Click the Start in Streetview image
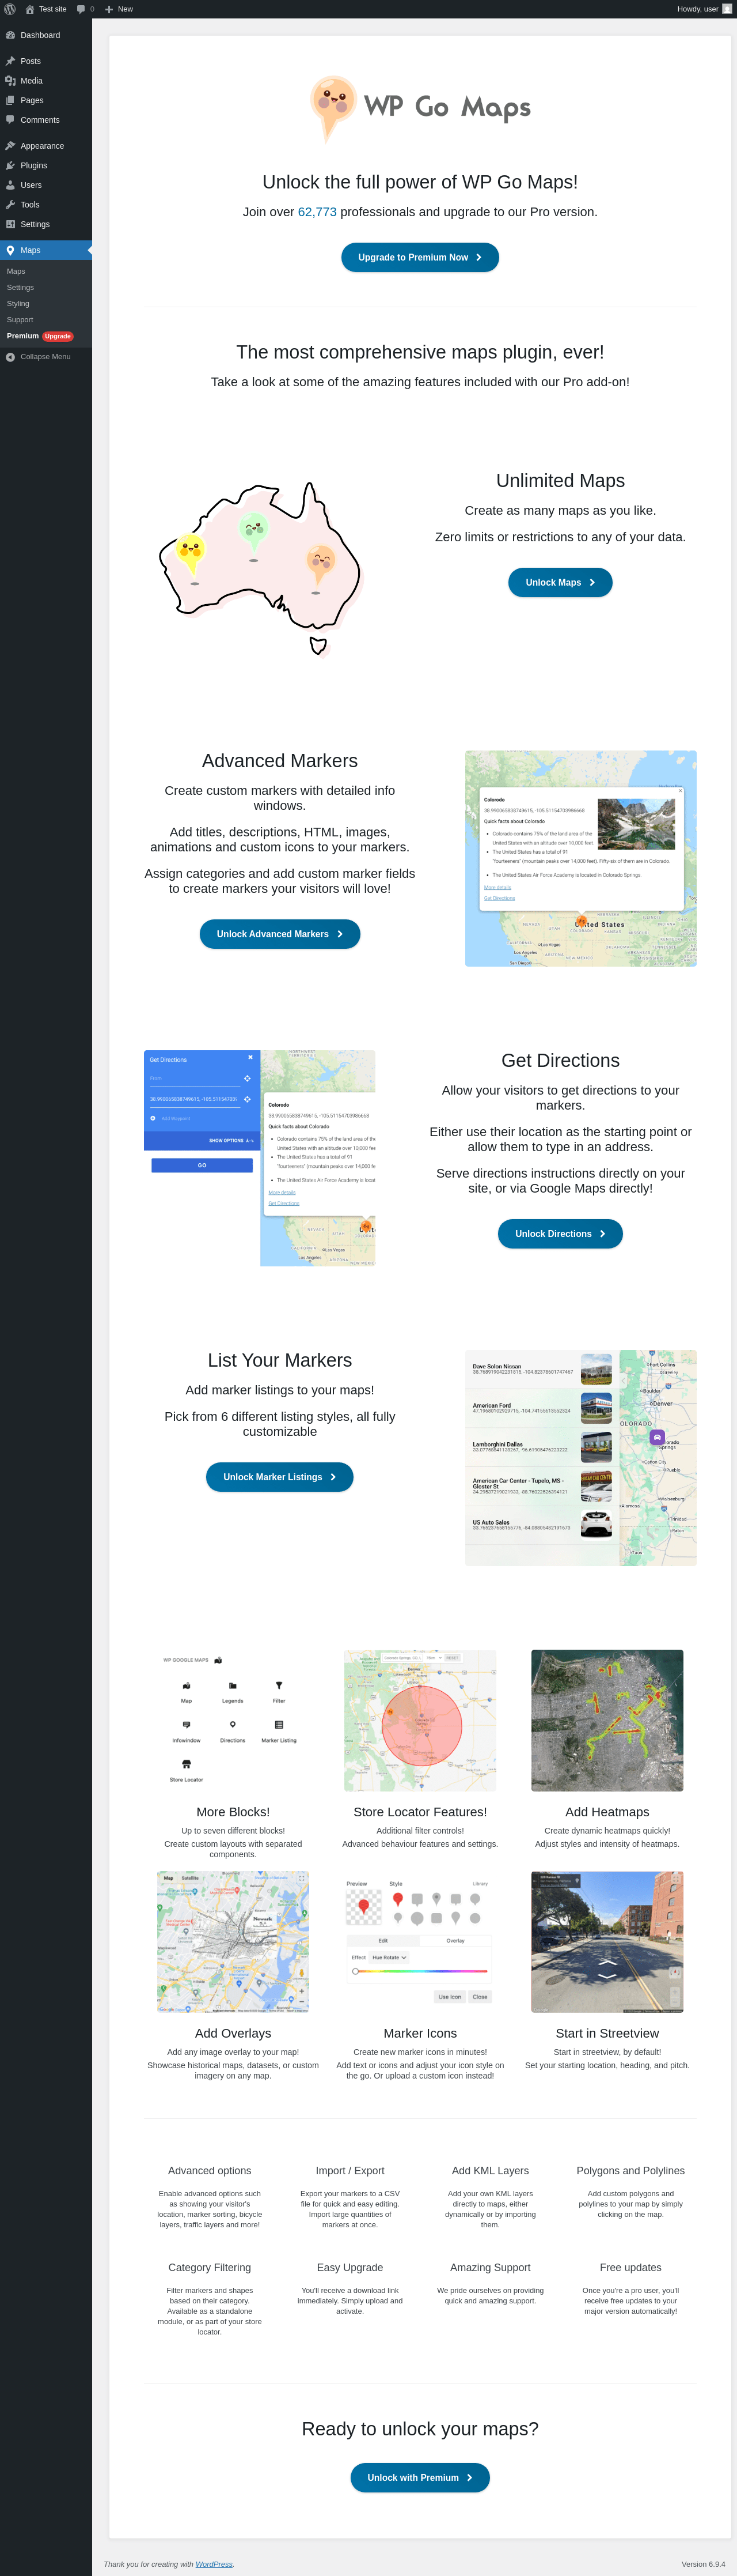The height and width of the screenshot is (2576, 737). 607,1942
